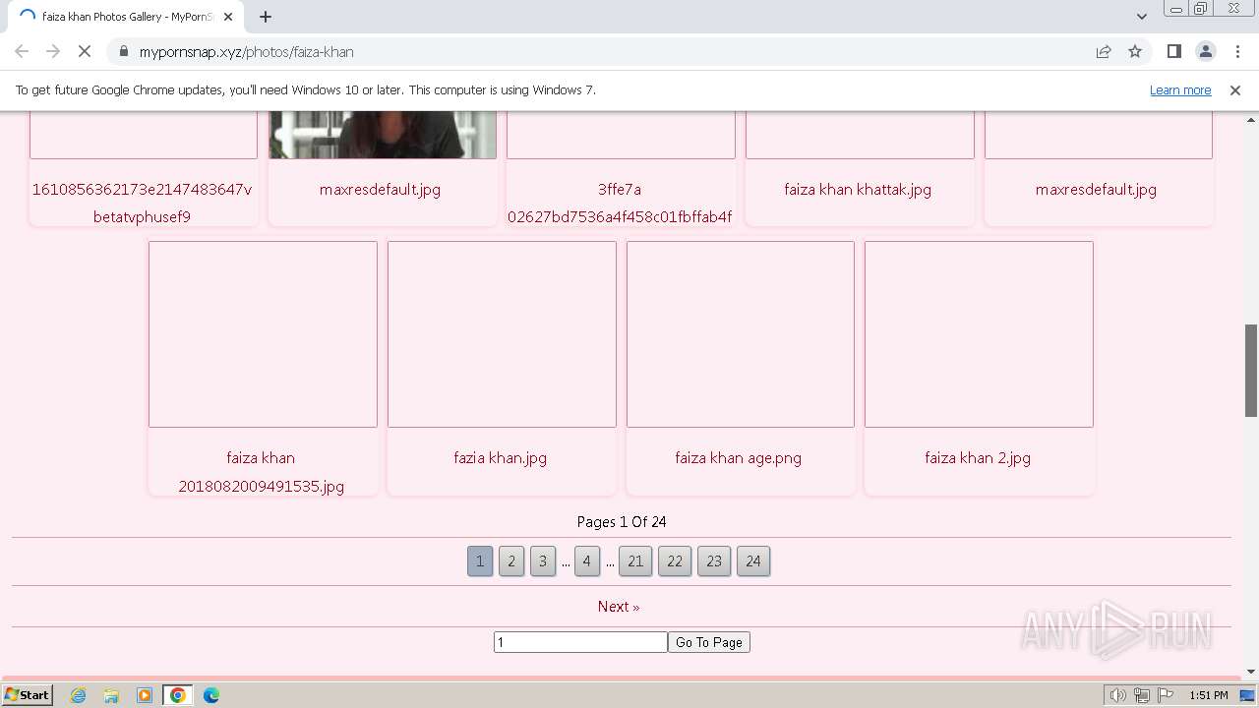Click the taskbar clock showing 1:51 PM

(1208, 695)
